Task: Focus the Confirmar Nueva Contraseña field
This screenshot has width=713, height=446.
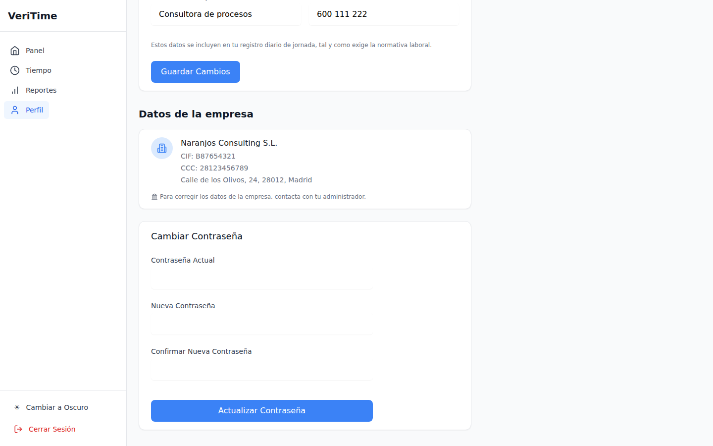Action: coord(262,370)
